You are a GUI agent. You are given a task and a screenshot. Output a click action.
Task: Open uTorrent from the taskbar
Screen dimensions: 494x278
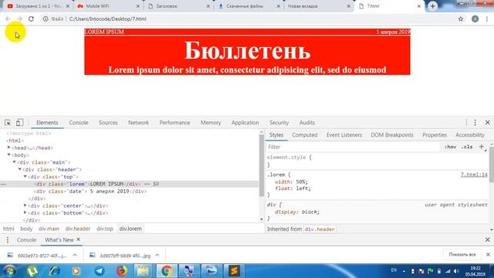[32, 271]
